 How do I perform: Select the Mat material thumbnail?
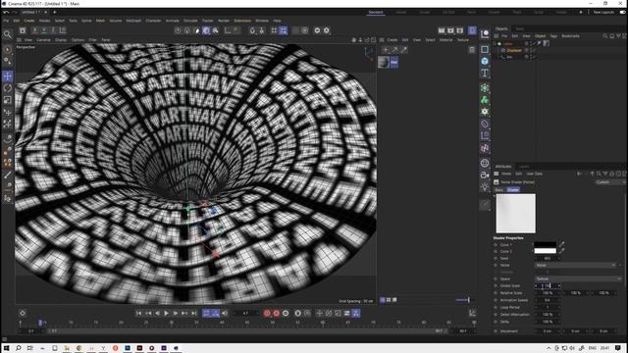(384, 62)
